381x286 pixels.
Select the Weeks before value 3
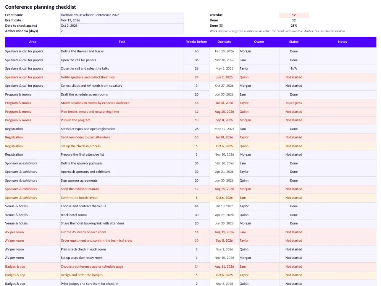(x=197, y=86)
